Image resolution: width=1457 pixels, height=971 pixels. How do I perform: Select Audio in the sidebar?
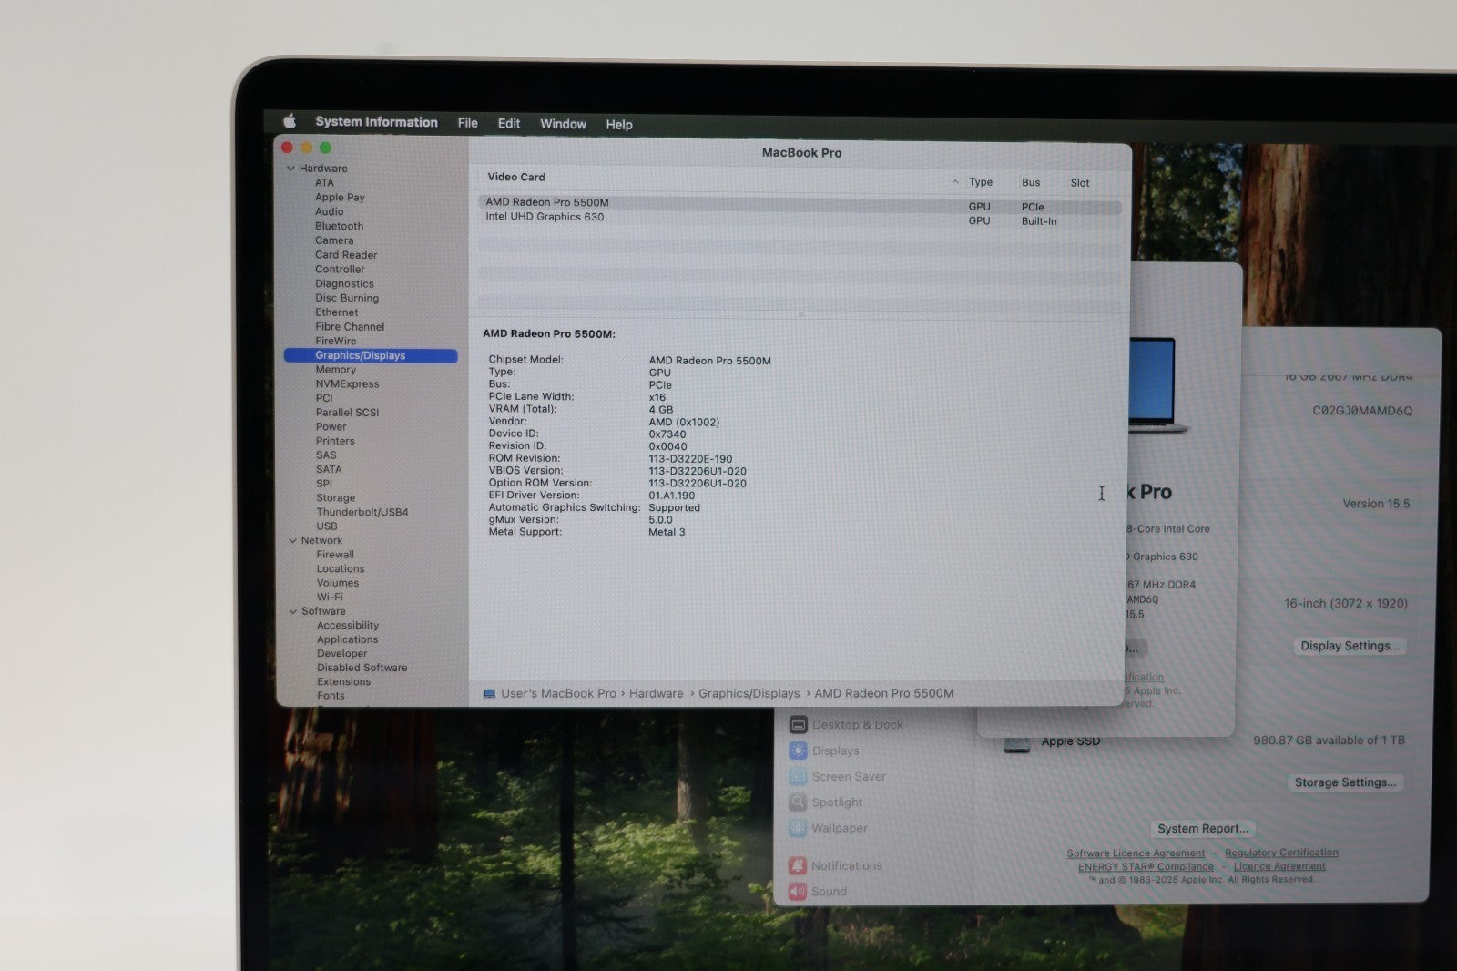tap(329, 211)
